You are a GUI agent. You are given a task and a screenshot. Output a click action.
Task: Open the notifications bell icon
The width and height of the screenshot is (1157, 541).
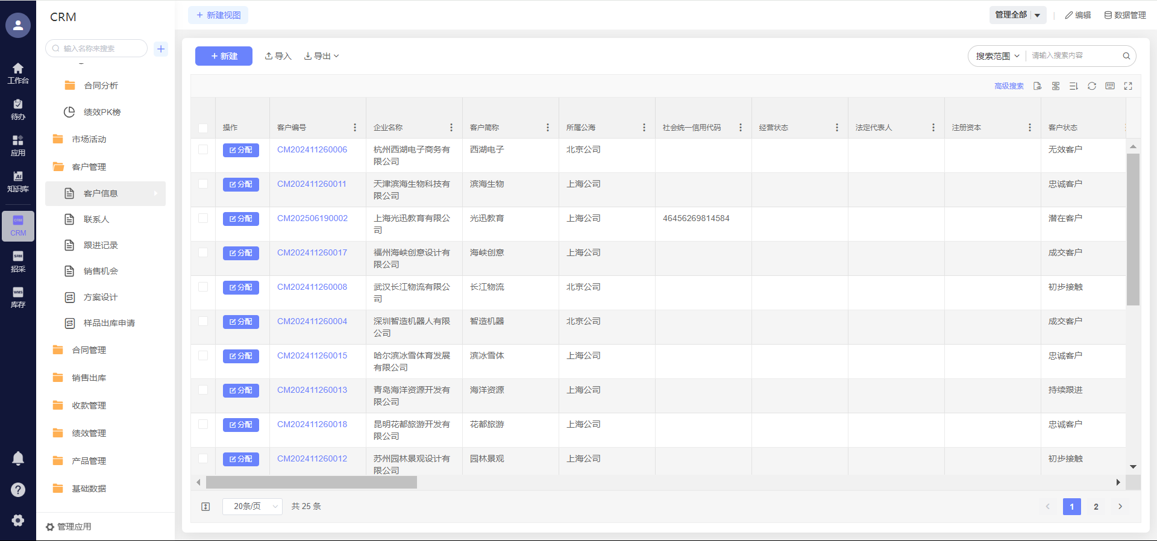[x=18, y=458]
